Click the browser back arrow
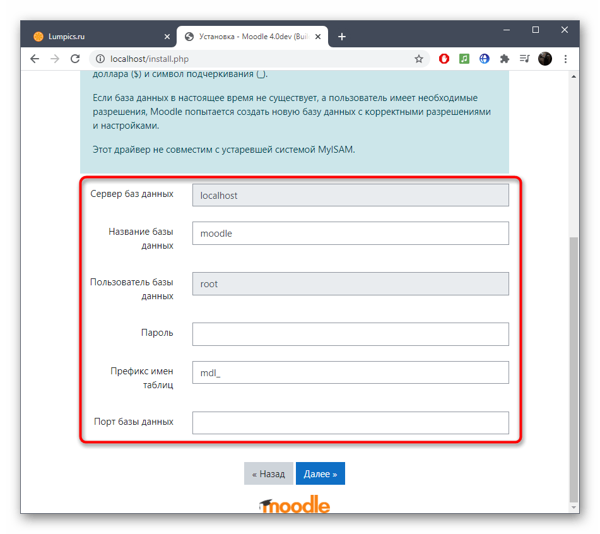The height and width of the screenshot is (534, 600). click(35, 59)
